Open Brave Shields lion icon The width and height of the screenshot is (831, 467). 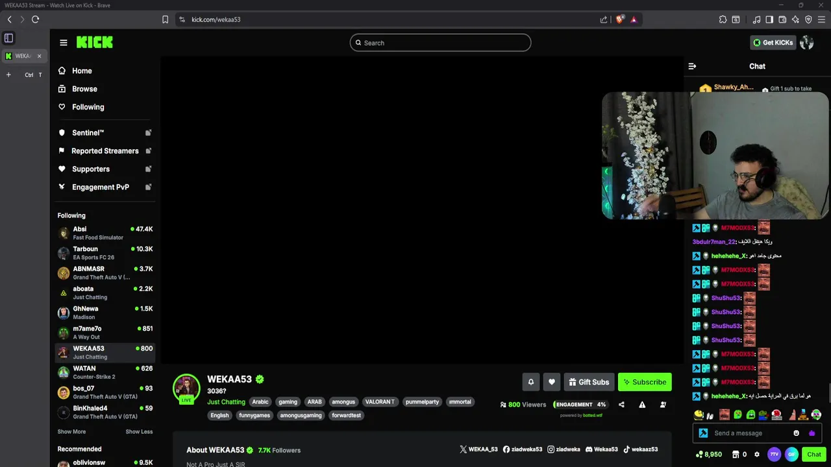619,19
